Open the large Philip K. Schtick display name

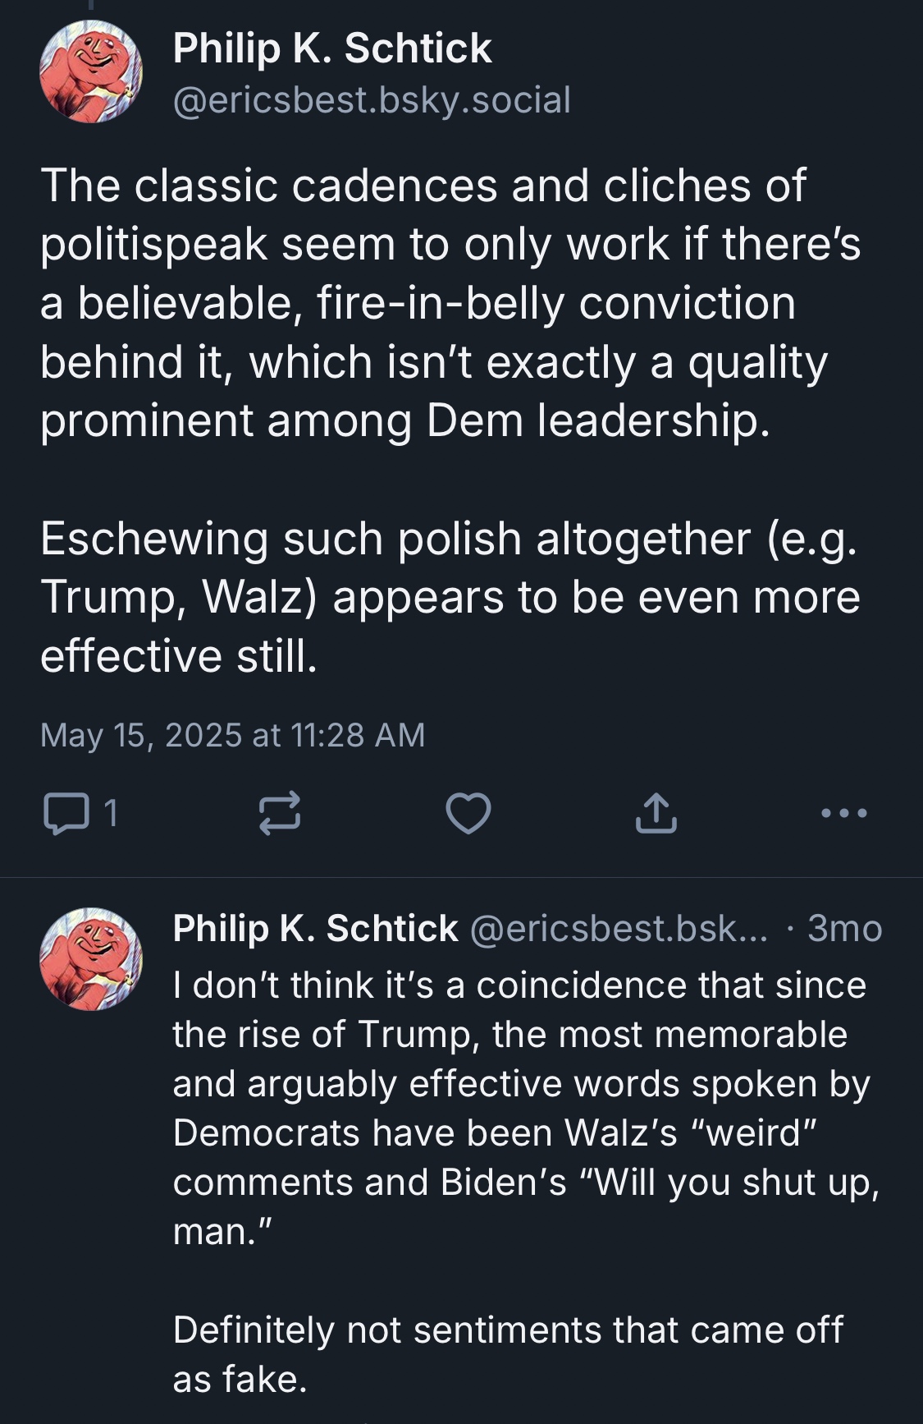(332, 48)
